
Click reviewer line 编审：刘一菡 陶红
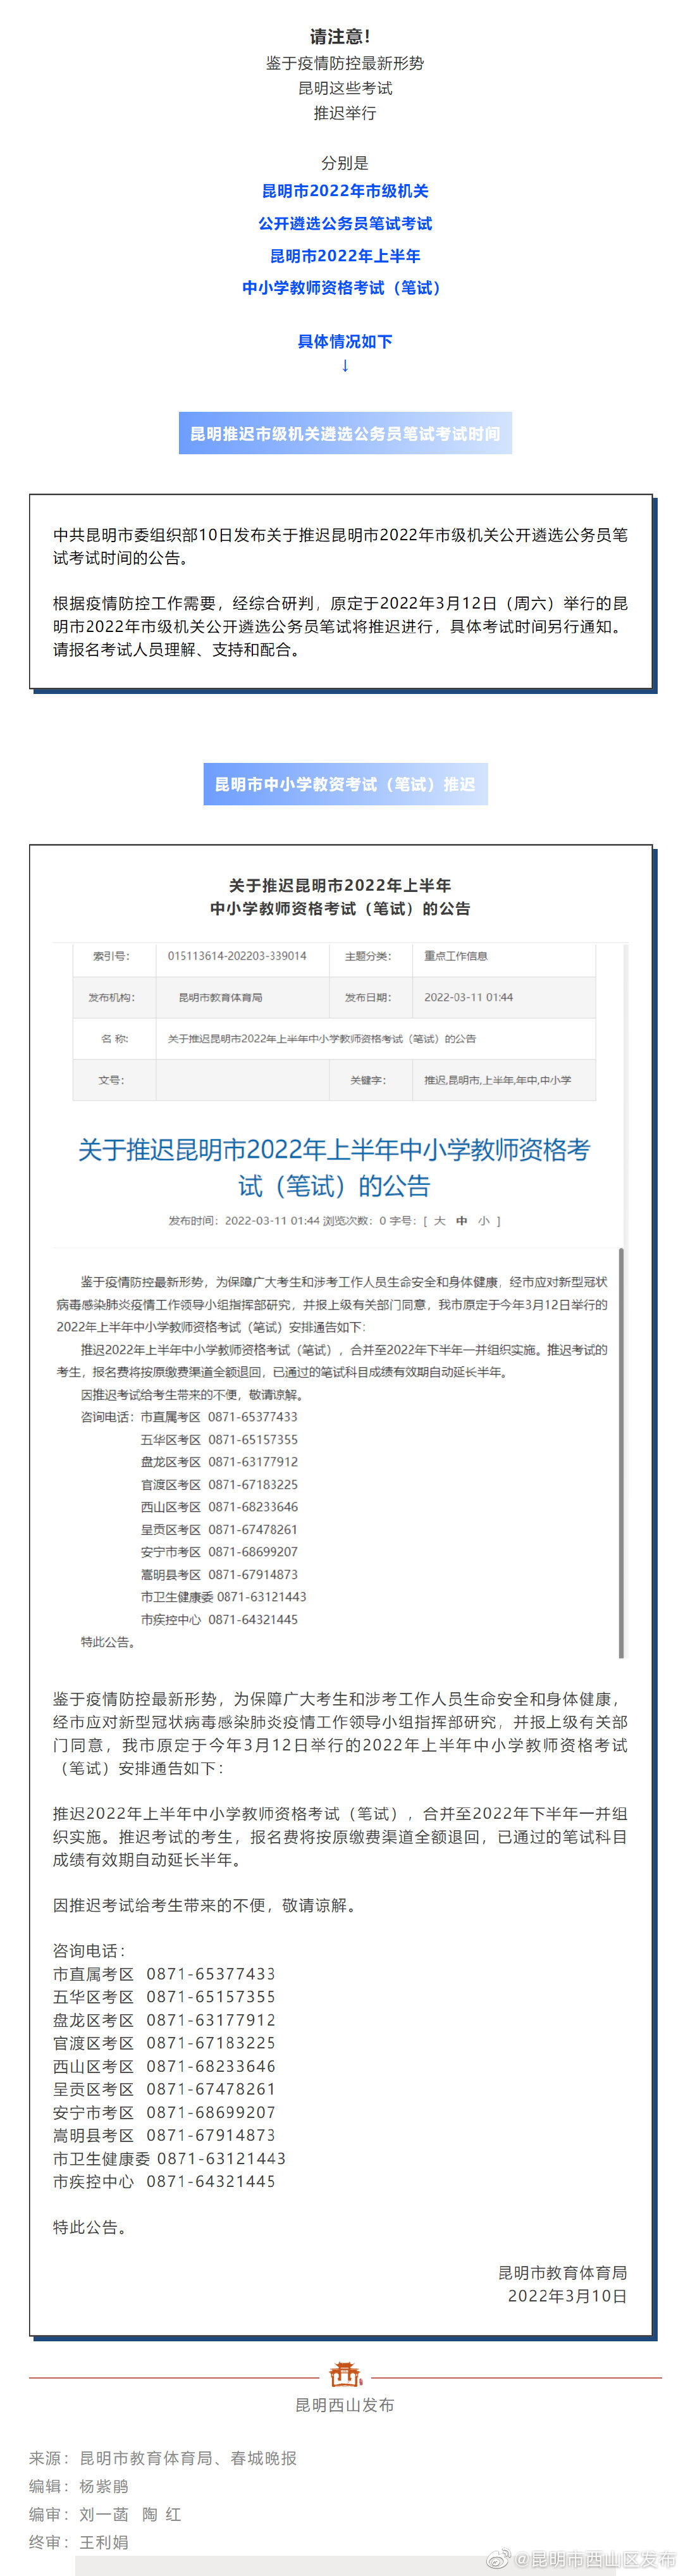click(105, 2514)
